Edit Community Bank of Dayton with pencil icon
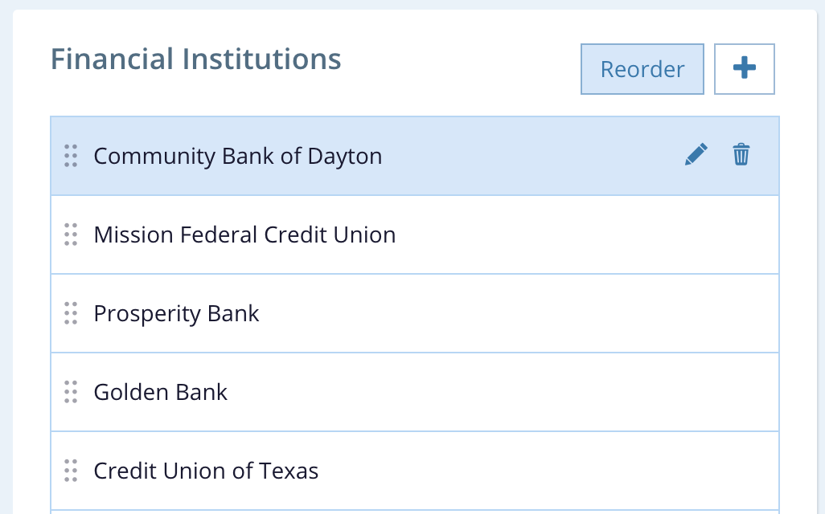 pos(696,155)
